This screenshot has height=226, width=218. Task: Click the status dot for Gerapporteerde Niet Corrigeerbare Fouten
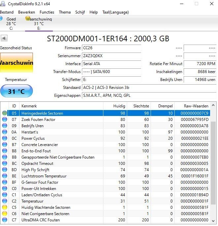coord(5,157)
